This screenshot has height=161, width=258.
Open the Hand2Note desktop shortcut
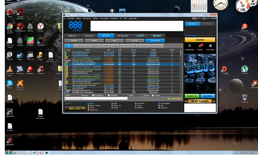(x=10, y=112)
